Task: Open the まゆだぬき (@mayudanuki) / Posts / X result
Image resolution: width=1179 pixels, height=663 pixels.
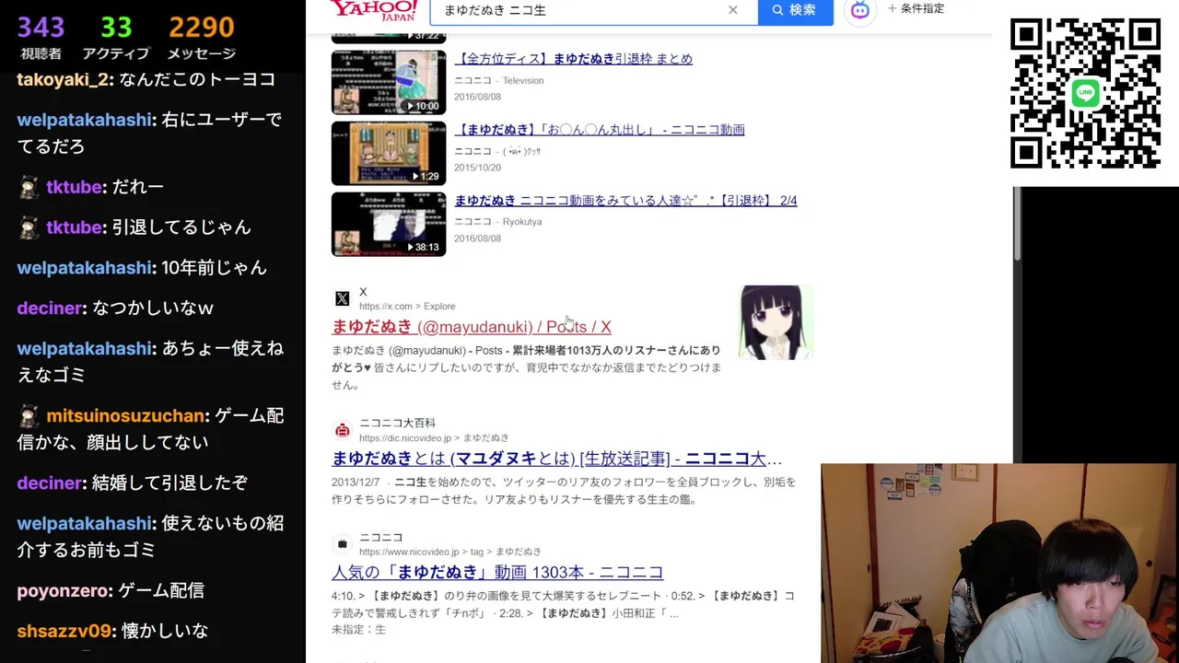Action: click(472, 327)
